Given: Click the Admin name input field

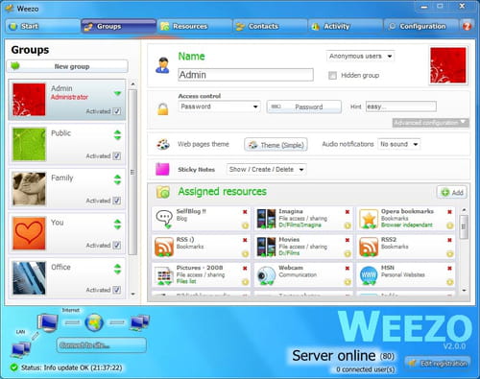Looking at the screenshot, I should coord(246,75).
